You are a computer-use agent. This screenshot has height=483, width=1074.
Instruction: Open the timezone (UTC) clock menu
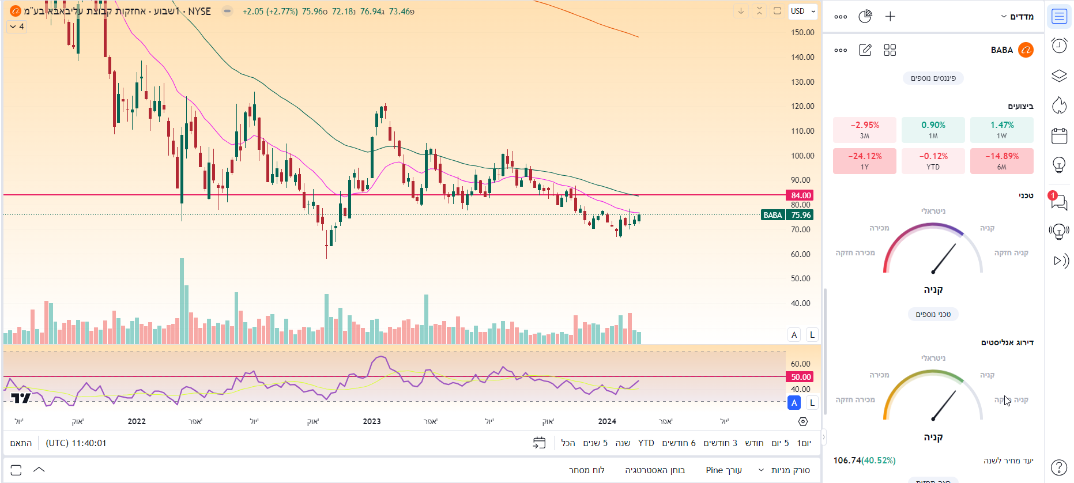(76, 443)
